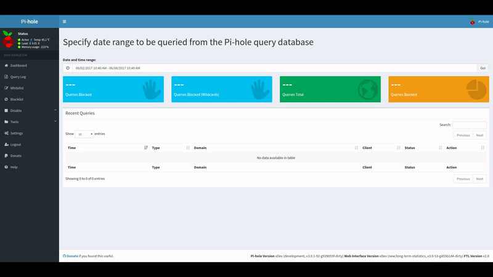
Task: Click inside the Search input field
Action: coord(469,125)
